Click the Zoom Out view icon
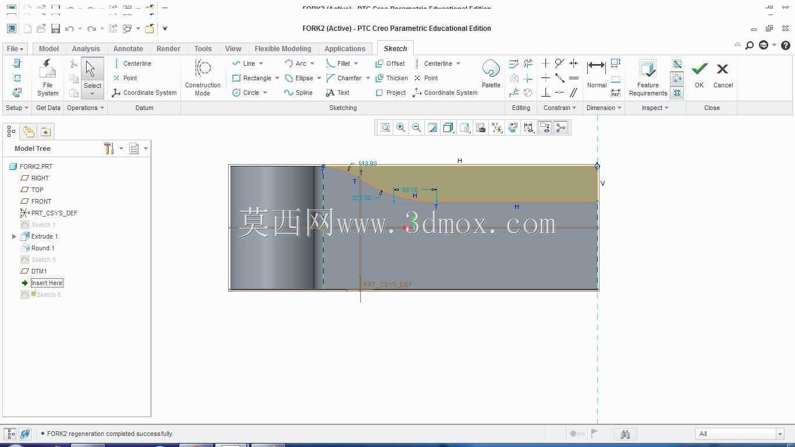The width and height of the screenshot is (795, 447). pyautogui.click(x=417, y=128)
